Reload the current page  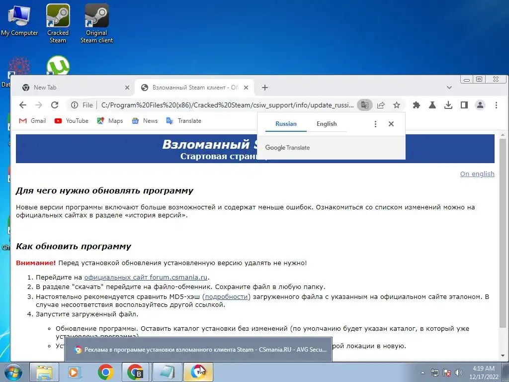(x=55, y=105)
